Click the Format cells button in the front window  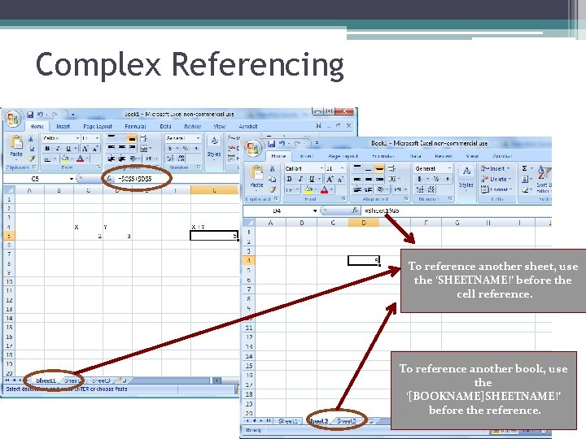[x=496, y=189]
